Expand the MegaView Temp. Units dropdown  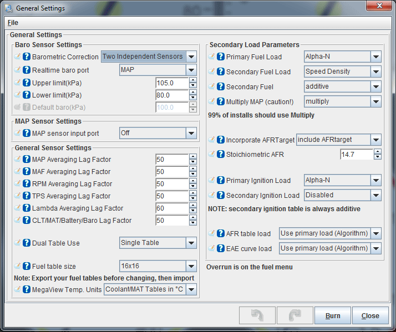(x=191, y=289)
